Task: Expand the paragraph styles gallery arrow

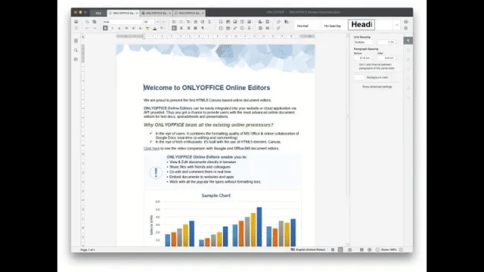Action: click(396, 25)
